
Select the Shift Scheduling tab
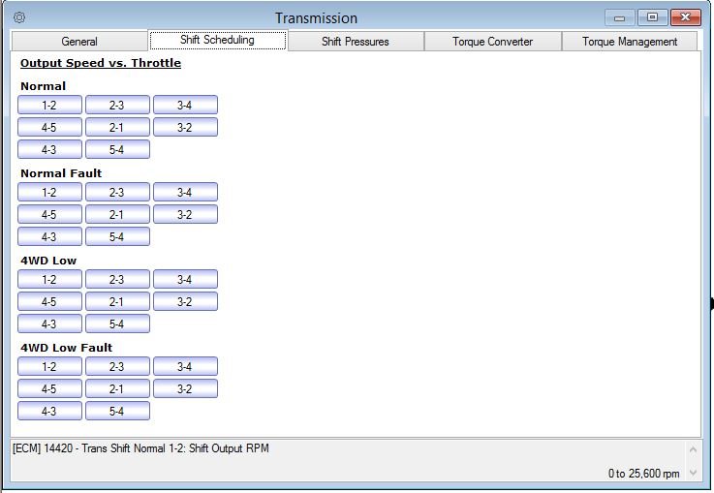tap(218, 40)
